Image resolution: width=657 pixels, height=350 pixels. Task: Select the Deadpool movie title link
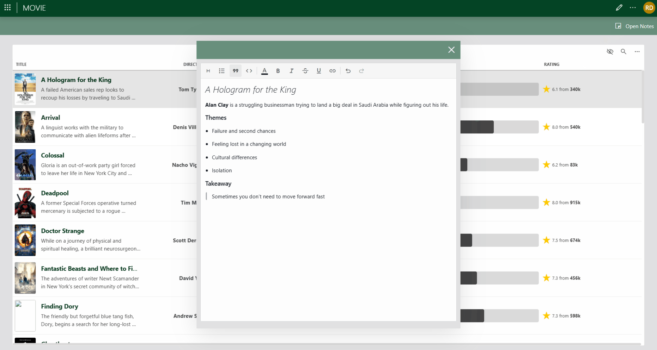click(x=55, y=193)
